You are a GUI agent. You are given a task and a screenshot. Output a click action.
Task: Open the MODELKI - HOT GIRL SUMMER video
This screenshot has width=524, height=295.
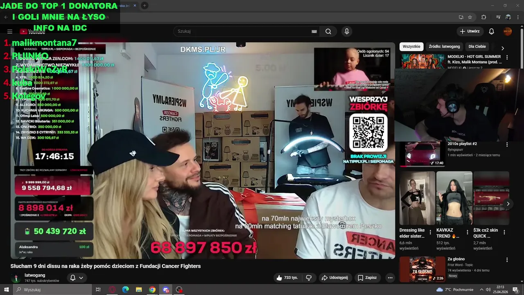point(474,59)
